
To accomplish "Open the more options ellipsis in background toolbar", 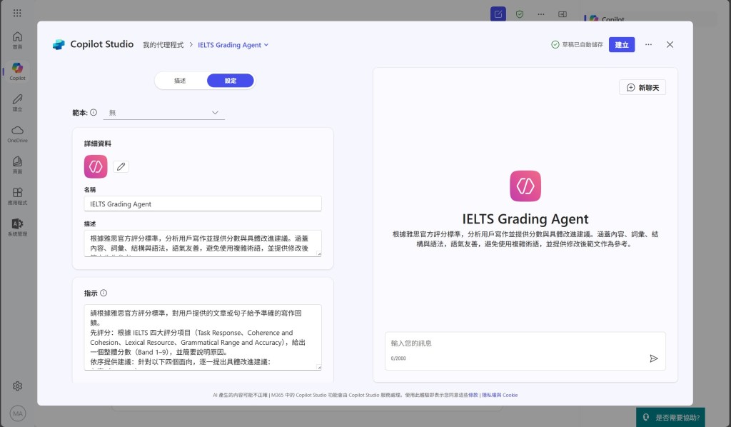I will 541,14.
